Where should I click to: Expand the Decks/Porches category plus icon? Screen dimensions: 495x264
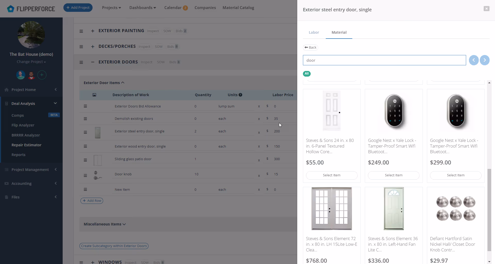(x=93, y=47)
